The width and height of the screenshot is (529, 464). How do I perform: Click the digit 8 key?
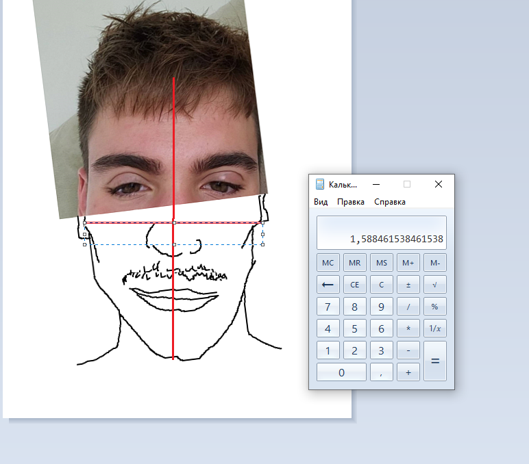click(x=354, y=307)
